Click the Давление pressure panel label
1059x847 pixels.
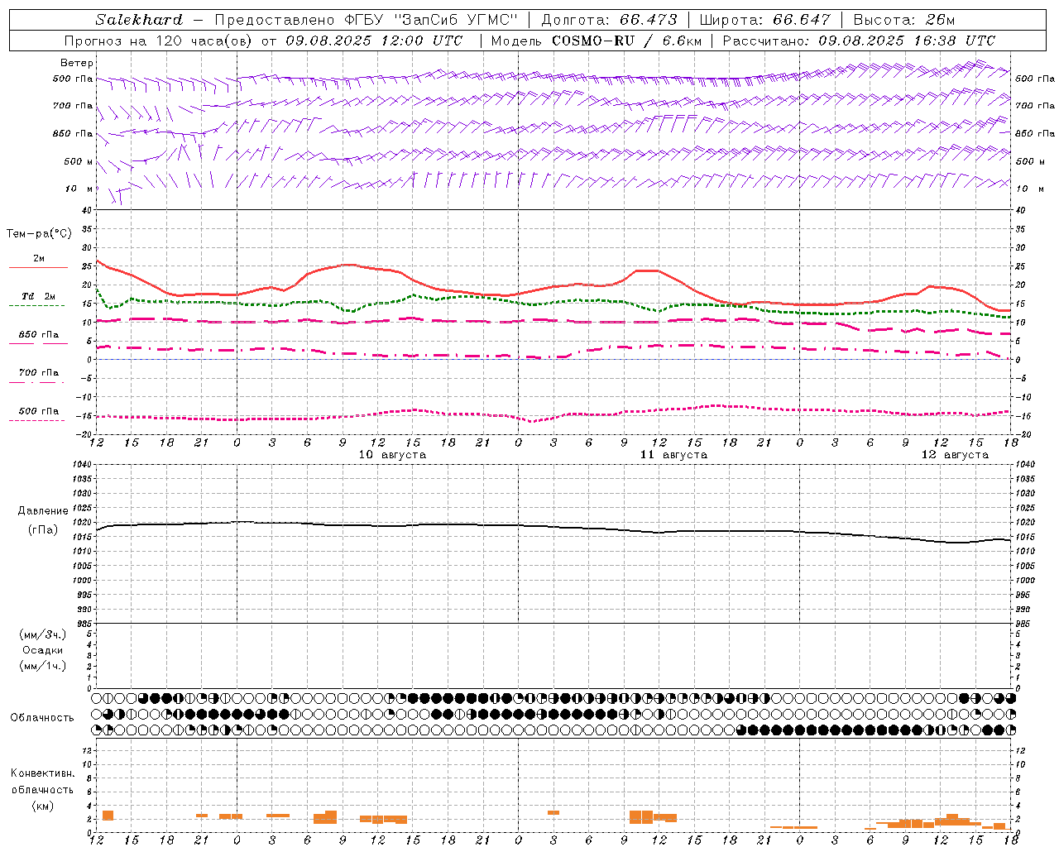point(43,511)
